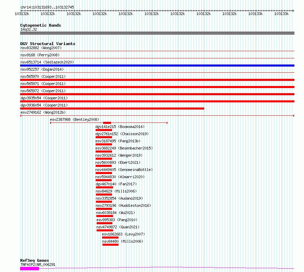Click the nsv565970 (Cooper2011) label
304x272 pixels.
[x=43, y=76]
